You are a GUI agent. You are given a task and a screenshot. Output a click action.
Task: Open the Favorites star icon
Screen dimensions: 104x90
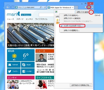pyautogui.click(x=89, y=7)
